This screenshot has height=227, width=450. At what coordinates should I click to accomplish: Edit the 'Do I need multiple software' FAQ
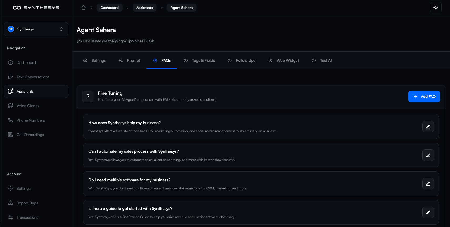[x=428, y=184]
